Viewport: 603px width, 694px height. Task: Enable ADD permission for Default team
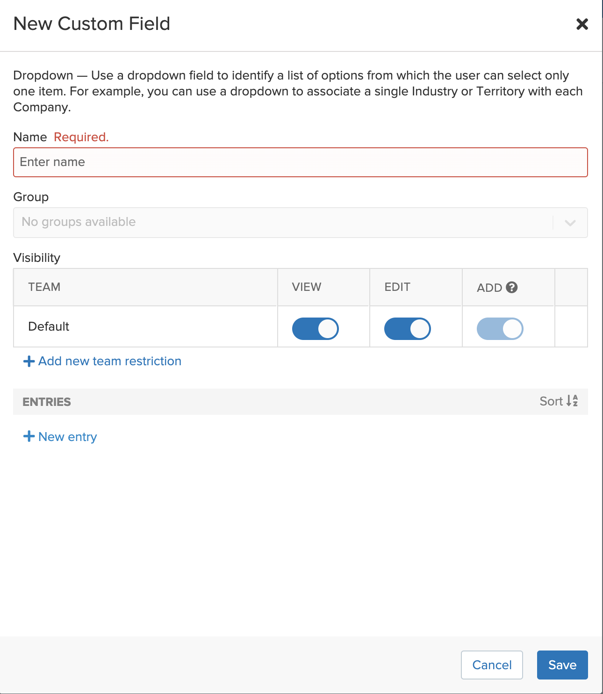500,328
